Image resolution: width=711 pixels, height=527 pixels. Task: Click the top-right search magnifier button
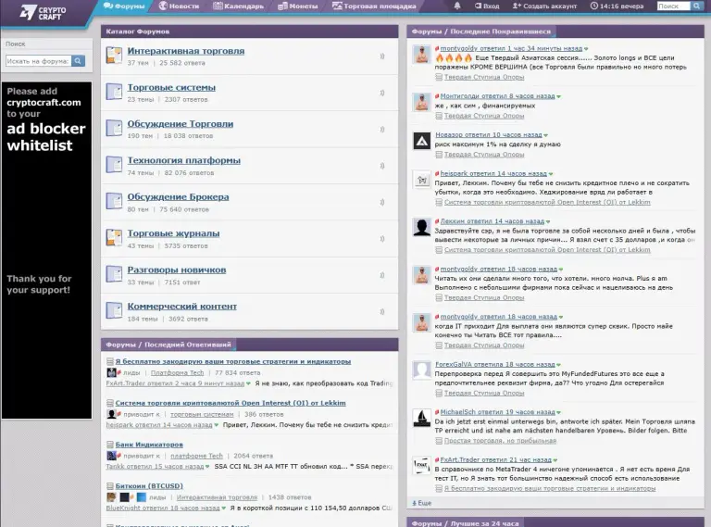[x=696, y=6]
